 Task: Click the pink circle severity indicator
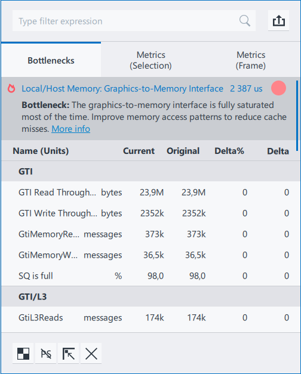pyautogui.click(x=278, y=88)
